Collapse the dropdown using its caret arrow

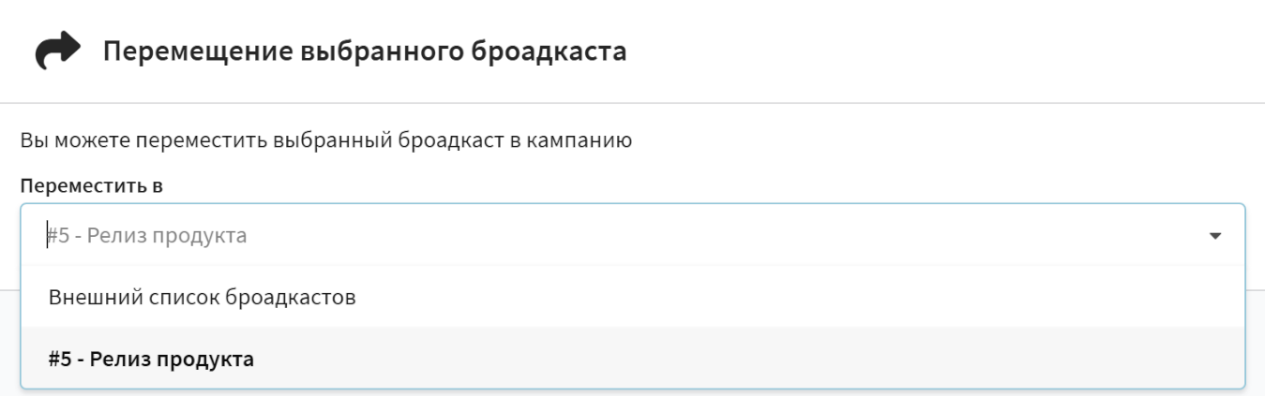coord(1215,237)
